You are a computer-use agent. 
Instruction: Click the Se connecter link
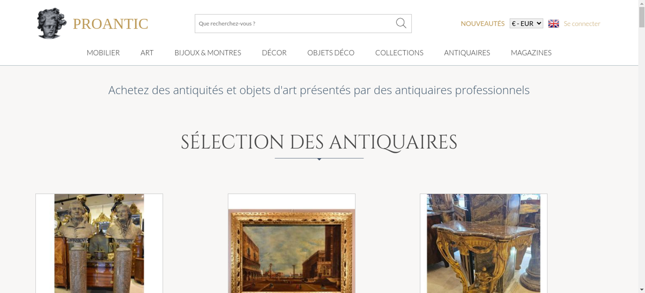tap(582, 24)
